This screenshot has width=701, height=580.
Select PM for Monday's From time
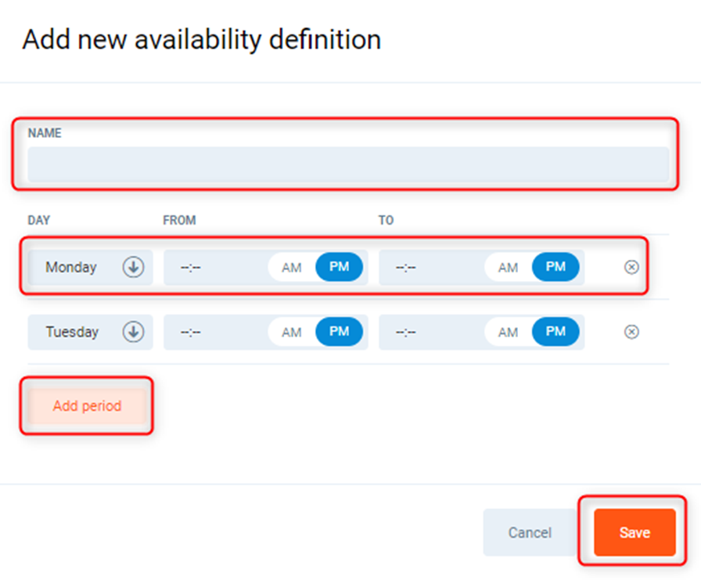click(x=340, y=268)
